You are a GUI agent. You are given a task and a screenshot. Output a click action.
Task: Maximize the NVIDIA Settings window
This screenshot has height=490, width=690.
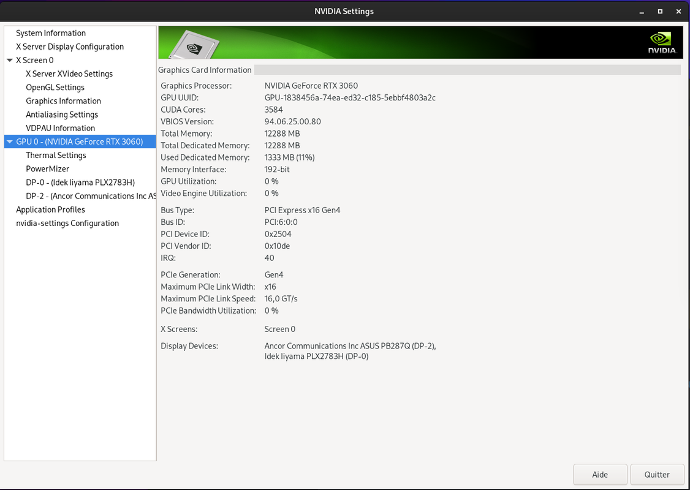(x=660, y=12)
